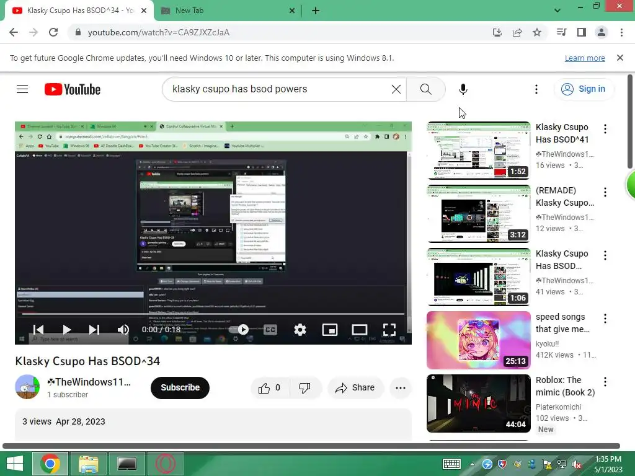635x476 pixels.
Task: Open options menu for Roblox: The mimic
Action: coord(605,382)
